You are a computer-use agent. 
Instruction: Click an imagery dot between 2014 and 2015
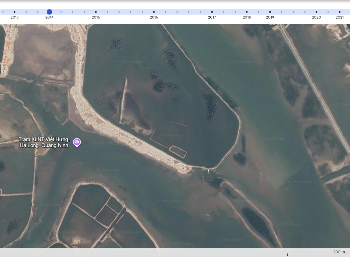click(x=72, y=12)
